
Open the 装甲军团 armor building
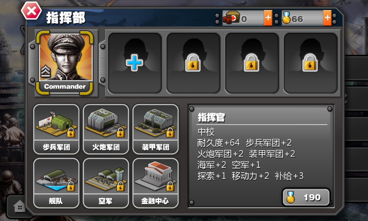(156, 129)
